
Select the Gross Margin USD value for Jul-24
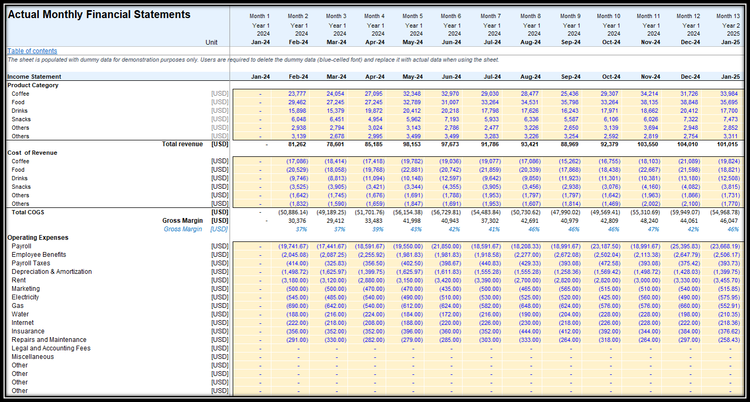point(491,221)
